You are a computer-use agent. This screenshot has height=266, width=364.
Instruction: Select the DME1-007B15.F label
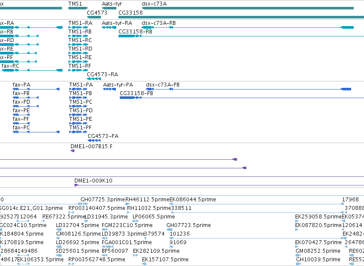(92, 146)
